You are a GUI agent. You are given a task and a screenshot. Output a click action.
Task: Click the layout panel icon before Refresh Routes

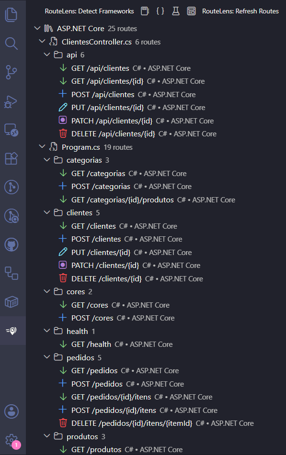191,11
